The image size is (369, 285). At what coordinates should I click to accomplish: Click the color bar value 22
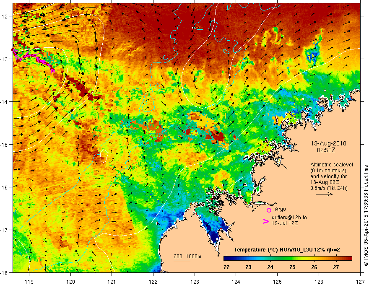(226, 267)
